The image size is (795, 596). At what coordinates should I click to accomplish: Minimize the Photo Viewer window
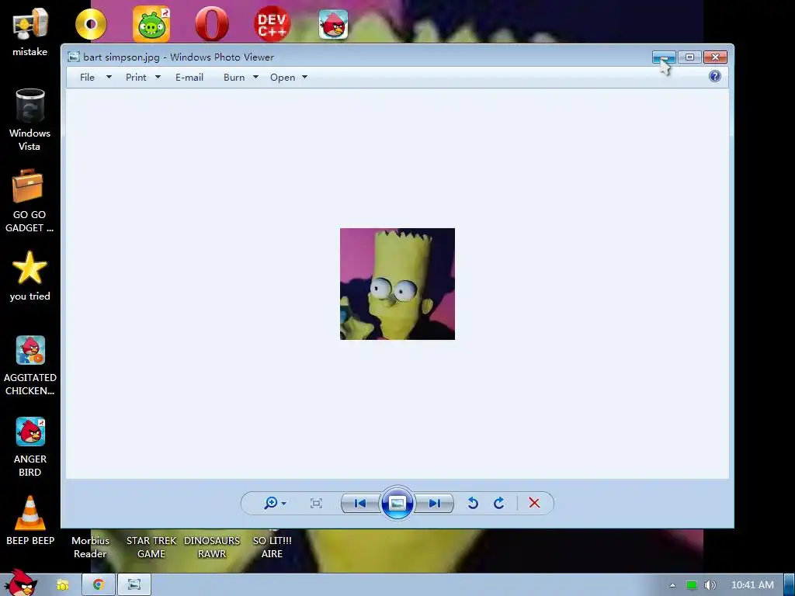pyautogui.click(x=664, y=57)
